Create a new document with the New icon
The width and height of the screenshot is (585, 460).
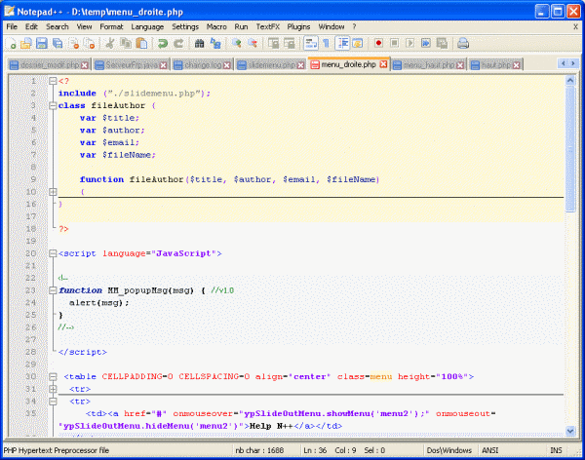click(11, 43)
